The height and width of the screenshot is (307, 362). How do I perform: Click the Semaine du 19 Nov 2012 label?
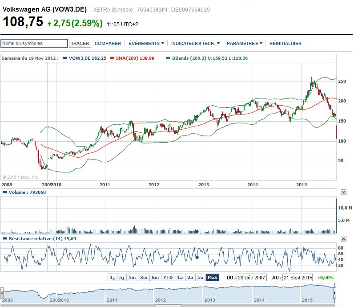30,58
